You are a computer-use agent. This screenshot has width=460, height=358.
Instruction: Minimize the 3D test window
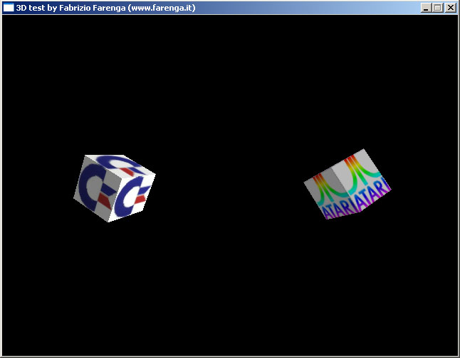coord(426,8)
